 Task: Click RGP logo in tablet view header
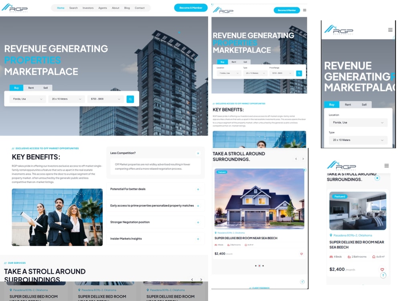(x=223, y=10)
